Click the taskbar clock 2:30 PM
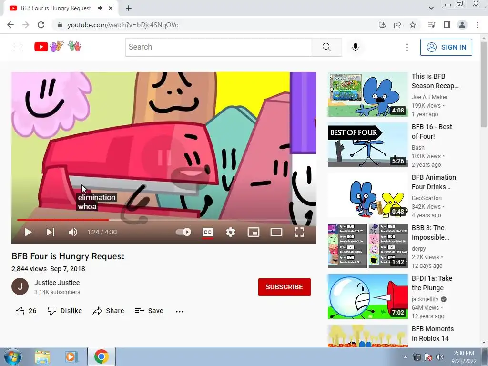The width and height of the screenshot is (488, 366). 464,353
